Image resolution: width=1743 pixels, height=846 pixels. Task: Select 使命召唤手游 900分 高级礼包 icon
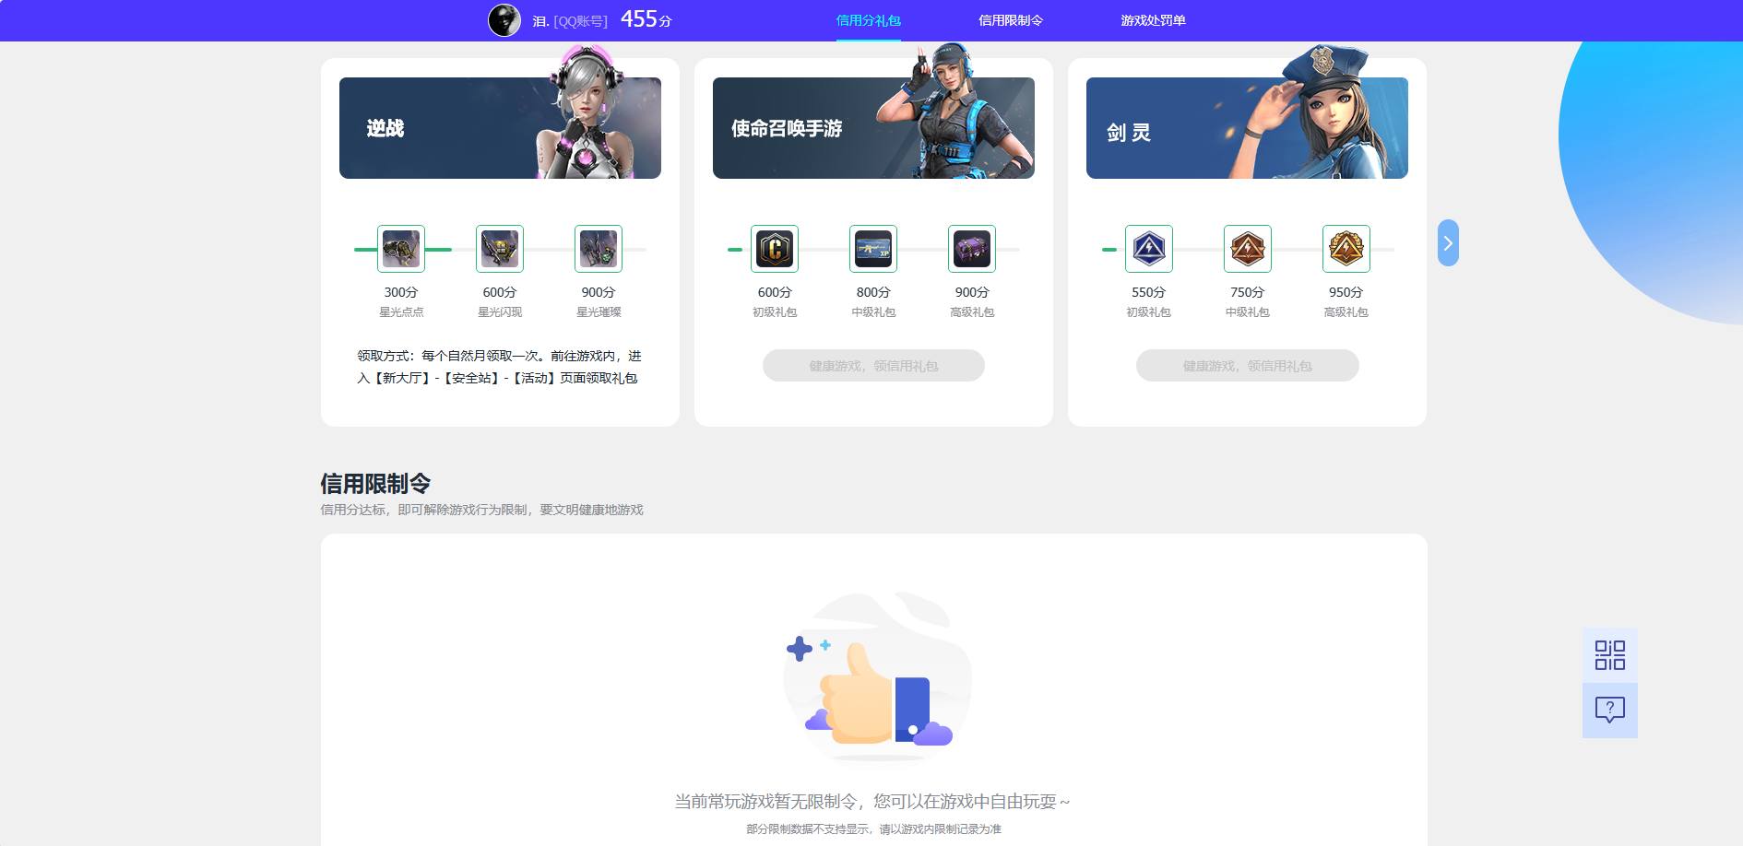pyautogui.click(x=972, y=249)
